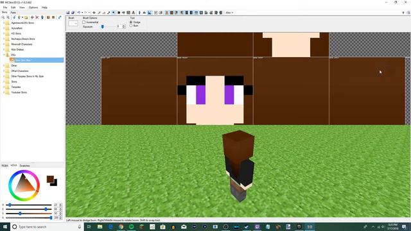411x231 pixels.
Task: Switch to the Swatches tab
Action: click(x=24, y=166)
